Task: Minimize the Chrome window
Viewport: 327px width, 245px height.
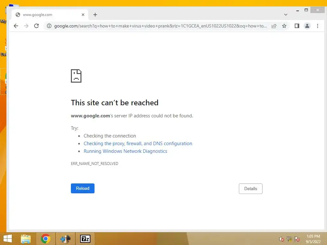Action: point(298,10)
